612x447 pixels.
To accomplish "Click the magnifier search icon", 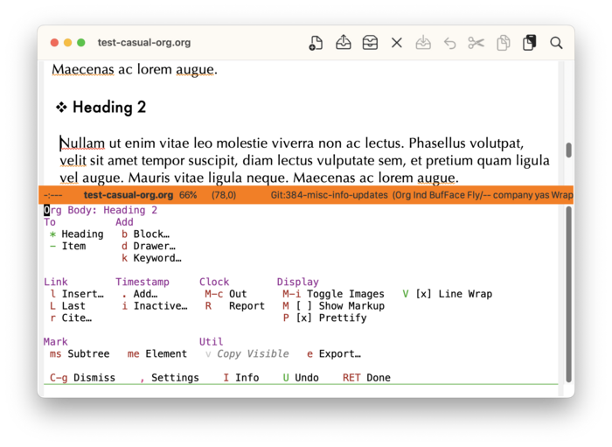I will 556,43.
